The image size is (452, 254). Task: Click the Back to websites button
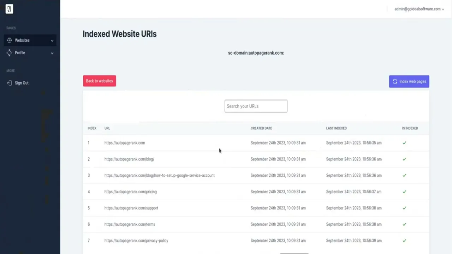99,81
